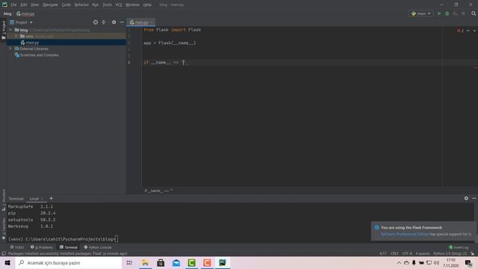The image size is (478, 269).
Task: Open the Help menu
Action: [x=147, y=4]
